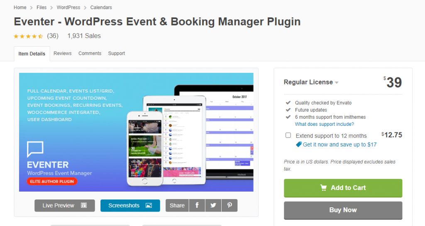The image size is (425, 226).
Task: View the Screenshots button
Action: (x=130, y=205)
